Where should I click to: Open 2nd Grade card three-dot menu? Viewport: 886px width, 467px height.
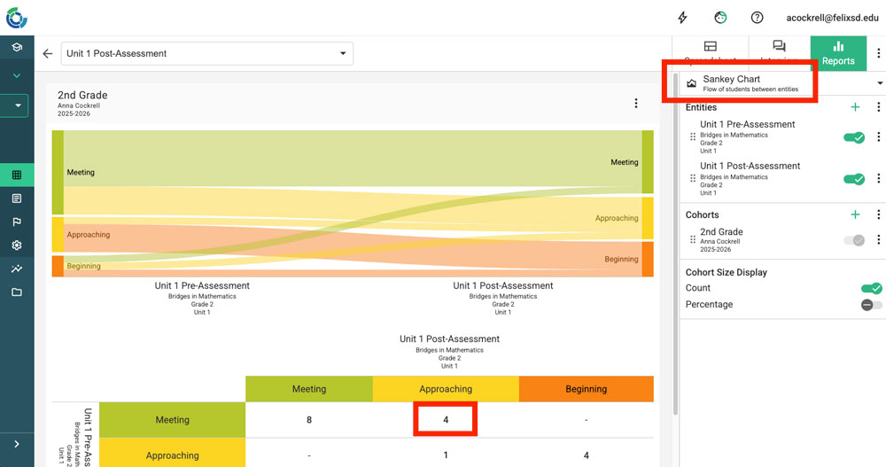point(636,104)
